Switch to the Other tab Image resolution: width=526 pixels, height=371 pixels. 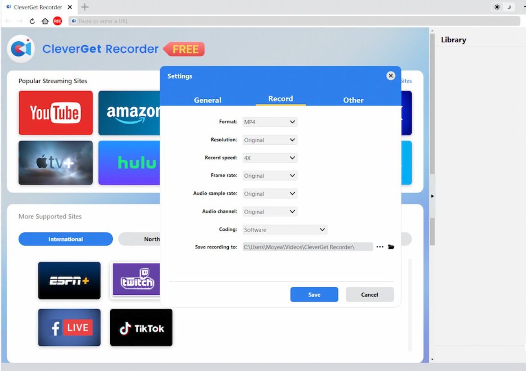(353, 100)
